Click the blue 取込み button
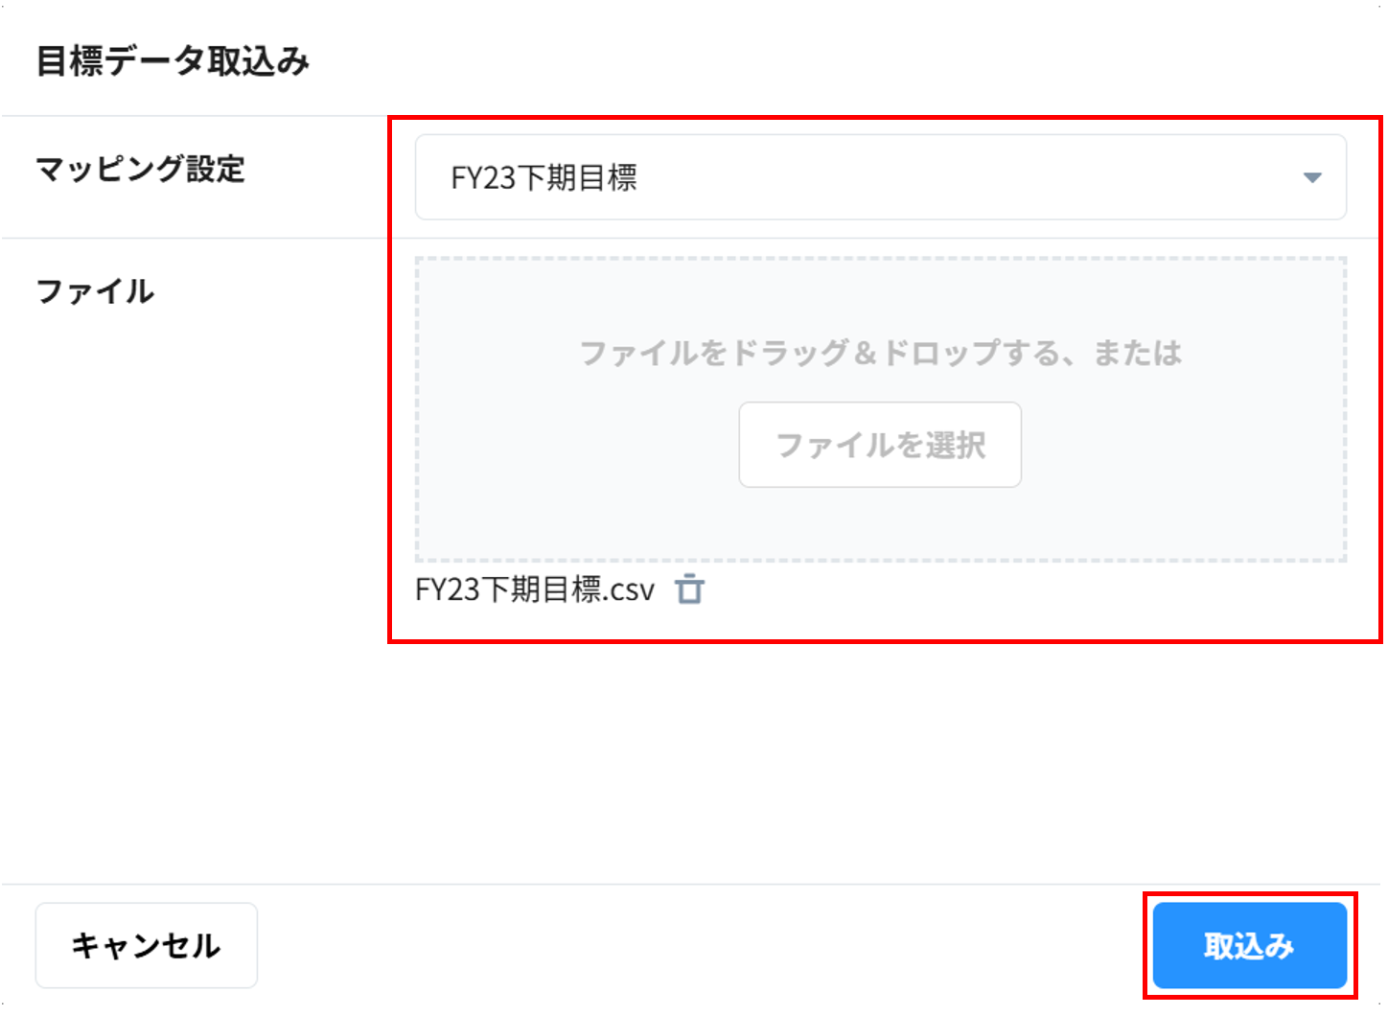Viewport: 1388px width, 1015px height. tap(1249, 945)
